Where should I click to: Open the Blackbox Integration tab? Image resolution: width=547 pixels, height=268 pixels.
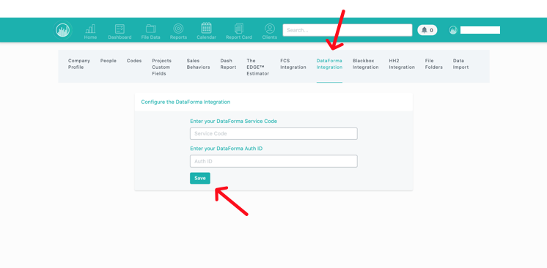tap(366, 64)
